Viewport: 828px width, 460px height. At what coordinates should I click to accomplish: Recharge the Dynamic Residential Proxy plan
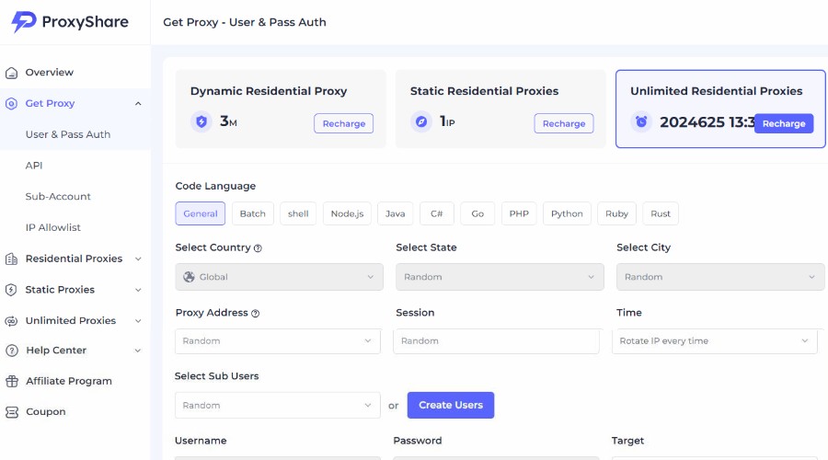[x=344, y=123]
